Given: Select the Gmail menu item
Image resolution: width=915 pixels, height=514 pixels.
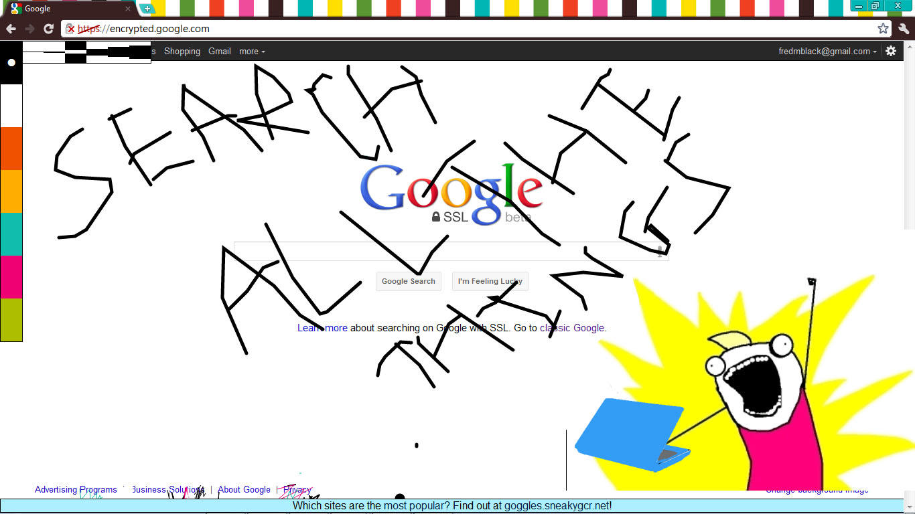Looking at the screenshot, I should coord(220,52).
